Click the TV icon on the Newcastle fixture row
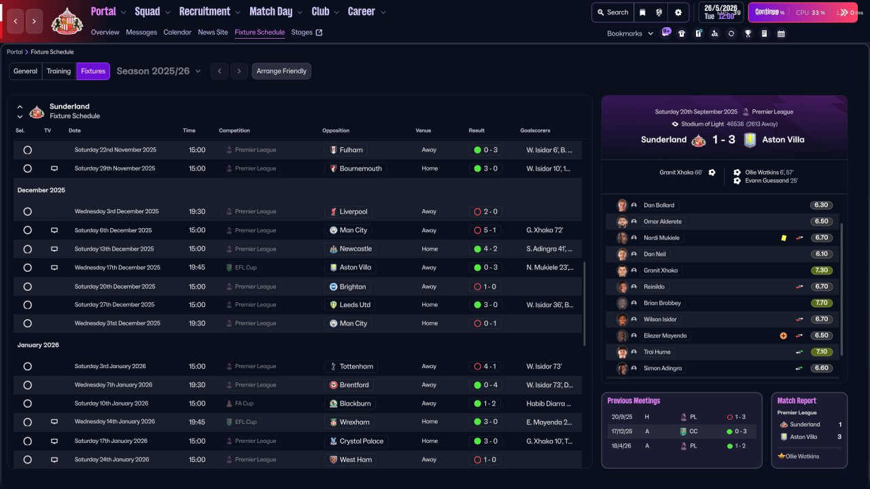This screenshot has width=870, height=489. click(54, 249)
